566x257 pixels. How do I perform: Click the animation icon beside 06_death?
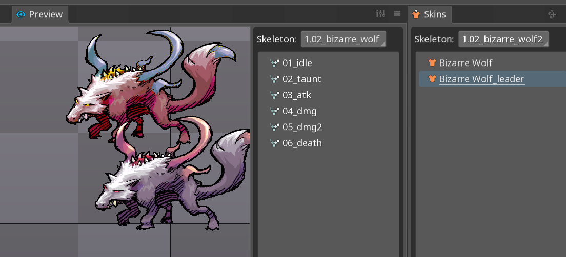[275, 143]
